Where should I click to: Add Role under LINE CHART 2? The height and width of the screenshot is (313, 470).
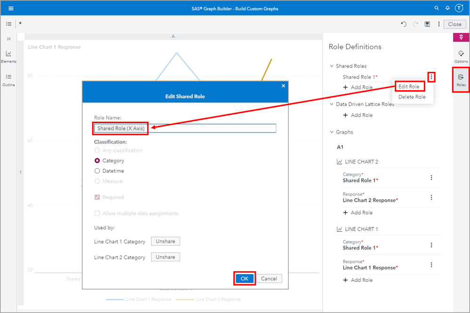(x=358, y=212)
